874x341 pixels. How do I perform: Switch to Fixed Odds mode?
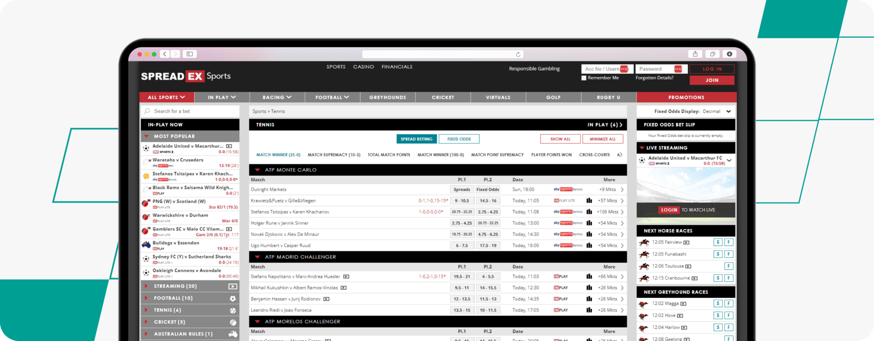coord(459,139)
